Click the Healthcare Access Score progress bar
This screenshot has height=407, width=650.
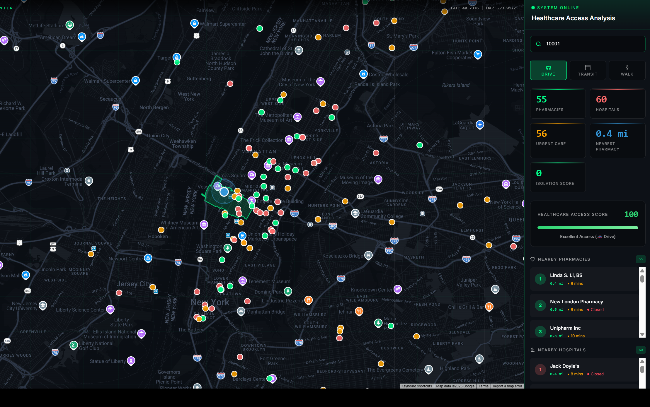tap(587, 228)
